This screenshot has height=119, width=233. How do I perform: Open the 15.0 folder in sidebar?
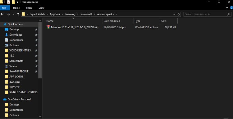coord(11,55)
